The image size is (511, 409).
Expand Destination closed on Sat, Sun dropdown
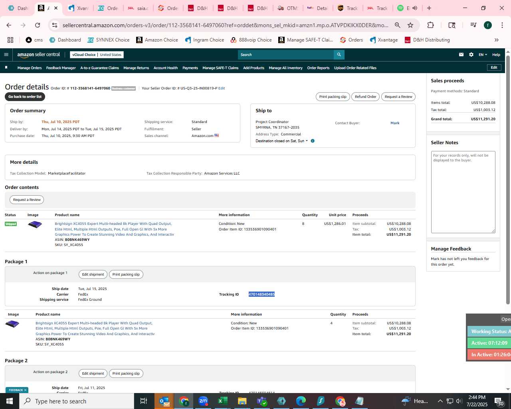tap(282, 141)
